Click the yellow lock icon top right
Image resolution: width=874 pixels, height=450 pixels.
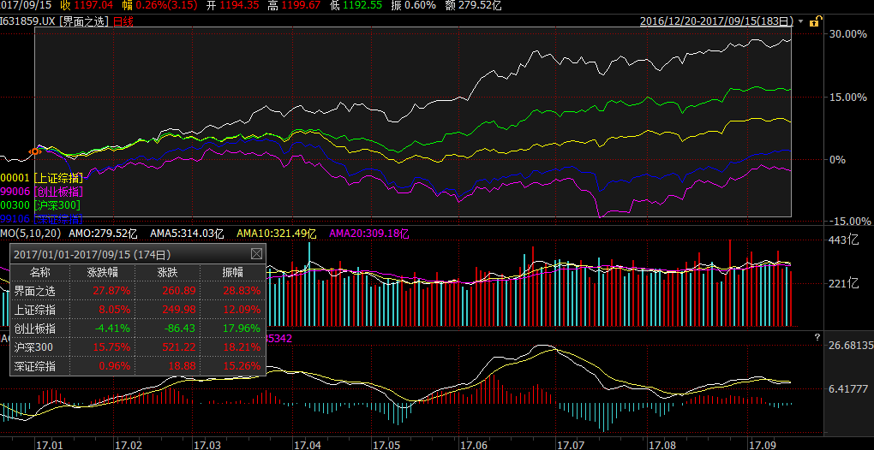(x=814, y=21)
